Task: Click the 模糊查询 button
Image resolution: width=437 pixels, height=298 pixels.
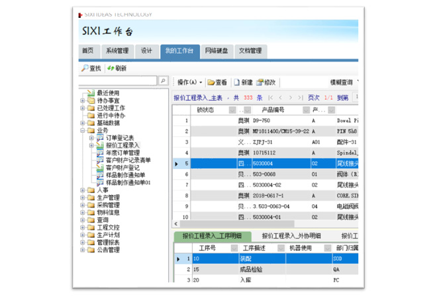Action: coord(342,83)
